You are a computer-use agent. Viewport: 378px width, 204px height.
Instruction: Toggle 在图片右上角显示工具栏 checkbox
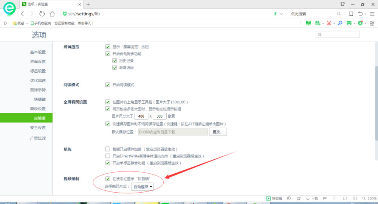108,102
